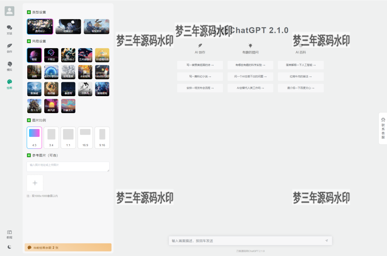This screenshot has width=387, height=256.
Task: Choose the 吉卜力 style thumbnail
Action: click(x=34, y=106)
